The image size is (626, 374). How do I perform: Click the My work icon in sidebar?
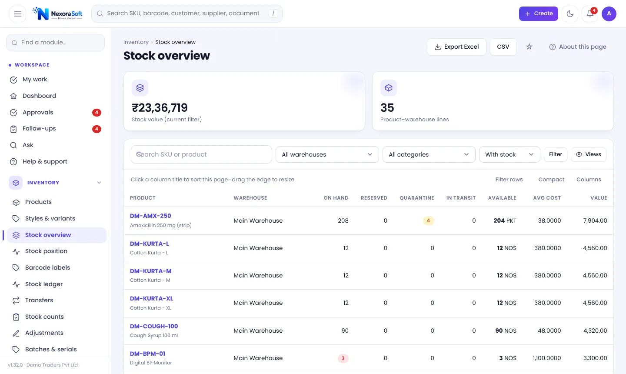tap(13, 80)
